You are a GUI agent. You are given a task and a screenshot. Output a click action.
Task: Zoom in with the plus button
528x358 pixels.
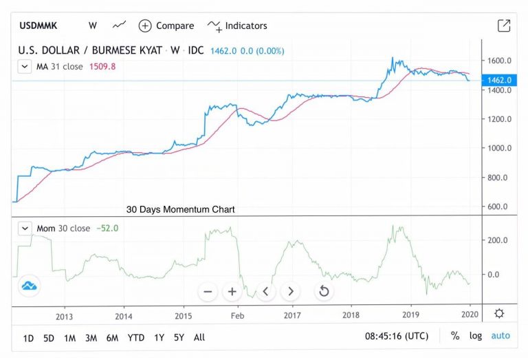[232, 291]
